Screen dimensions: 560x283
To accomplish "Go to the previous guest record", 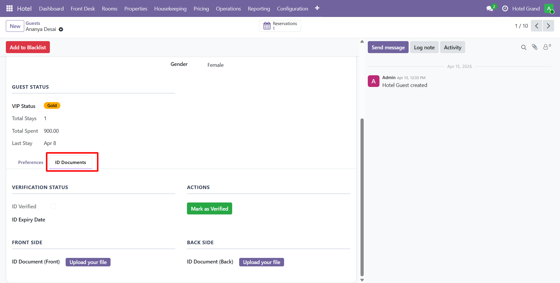I will [x=536, y=26].
